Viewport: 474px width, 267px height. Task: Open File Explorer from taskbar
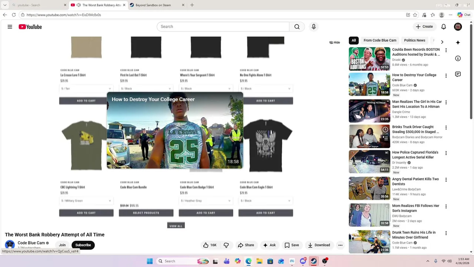click(x=259, y=261)
